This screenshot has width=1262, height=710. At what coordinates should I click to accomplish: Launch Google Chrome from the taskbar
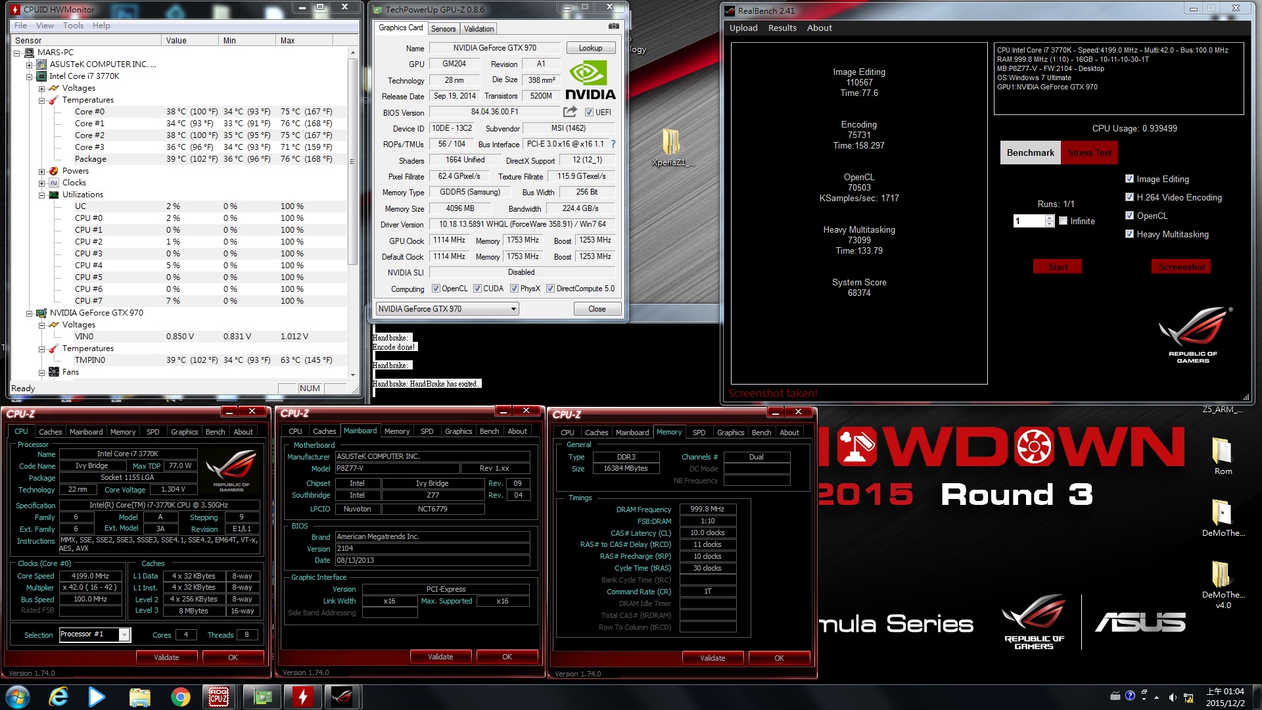[180, 697]
